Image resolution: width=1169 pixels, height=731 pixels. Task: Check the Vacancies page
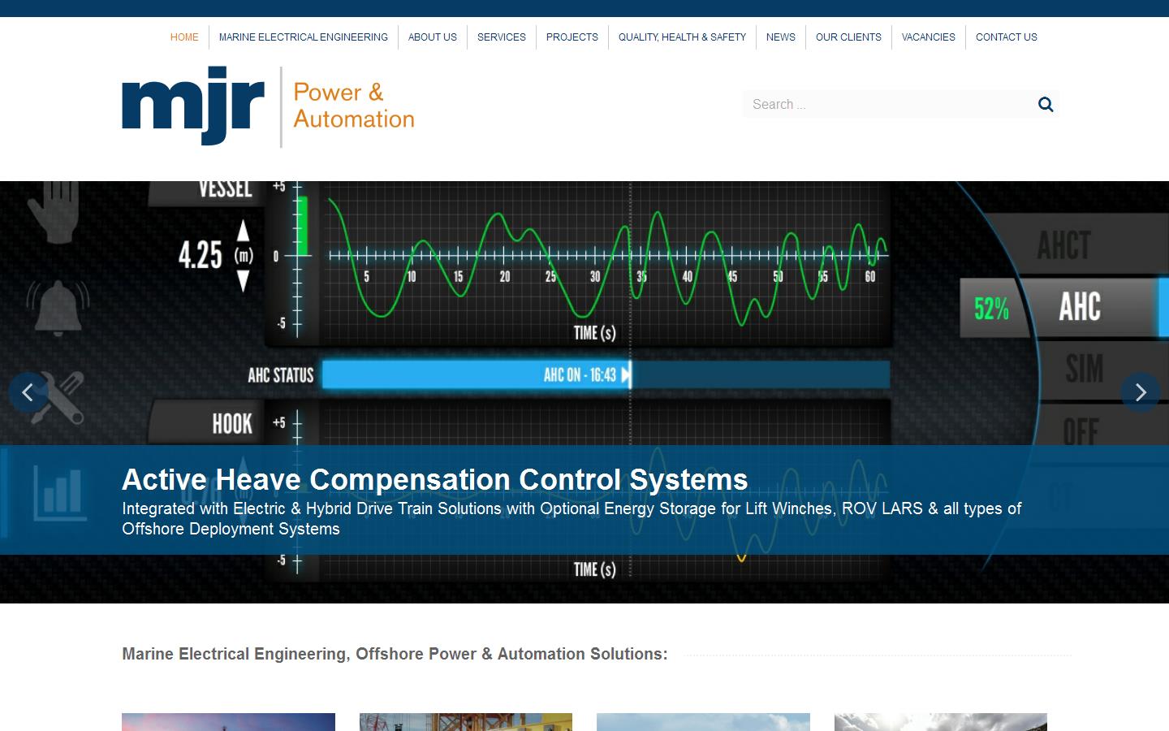coord(928,37)
